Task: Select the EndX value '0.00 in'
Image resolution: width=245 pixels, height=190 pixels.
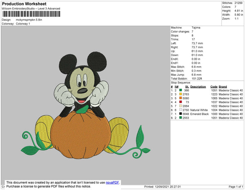Action: (x=196, y=59)
